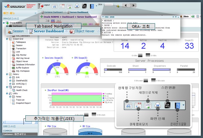Expand the StatsPack(9i) folder
This screenshot has width=203, height=138.
click(10, 81)
